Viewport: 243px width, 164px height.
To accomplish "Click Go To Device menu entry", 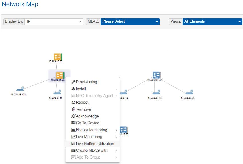I will click(x=88, y=123).
